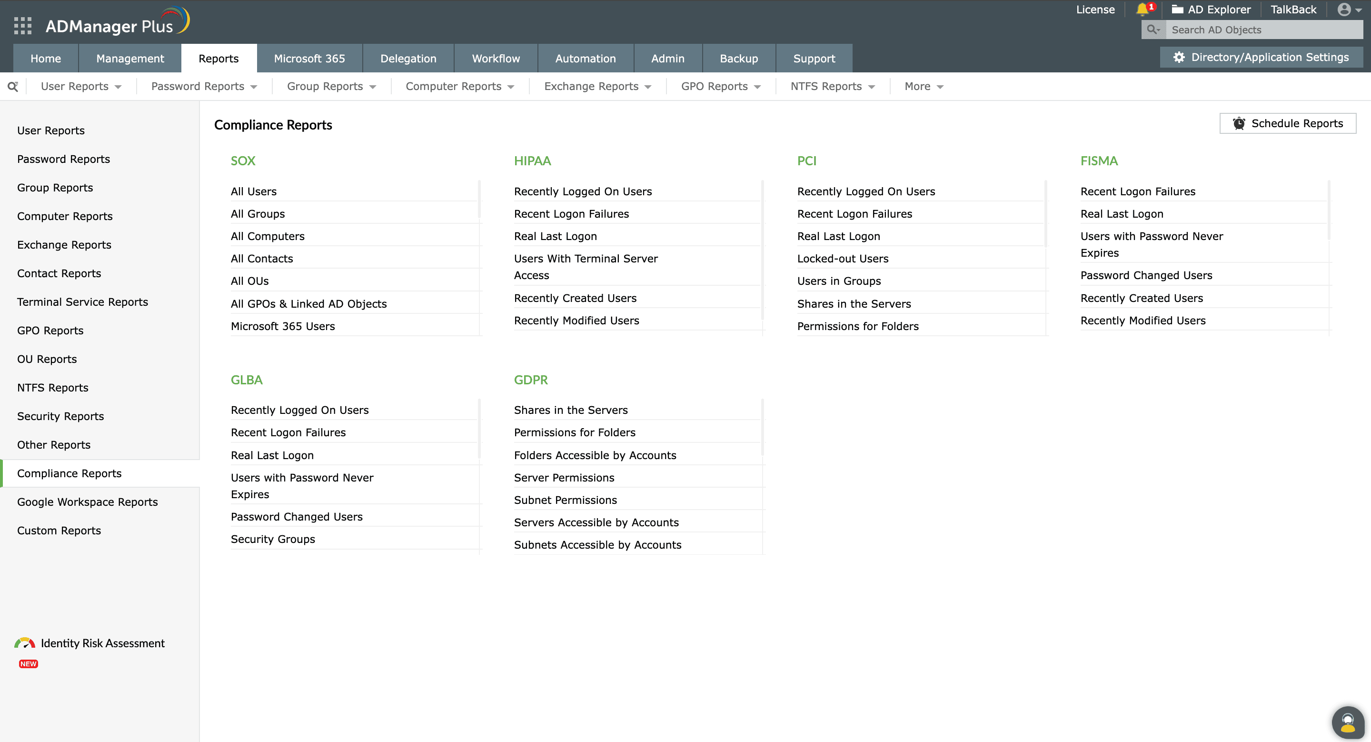Viewport: 1371px width, 742px height.
Task: Open AD Explorer from the top bar
Action: [x=1212, y=9]
